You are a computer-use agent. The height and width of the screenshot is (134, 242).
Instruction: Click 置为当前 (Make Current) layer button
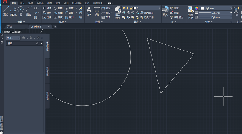pyautogui.click(x=147, y=13)
